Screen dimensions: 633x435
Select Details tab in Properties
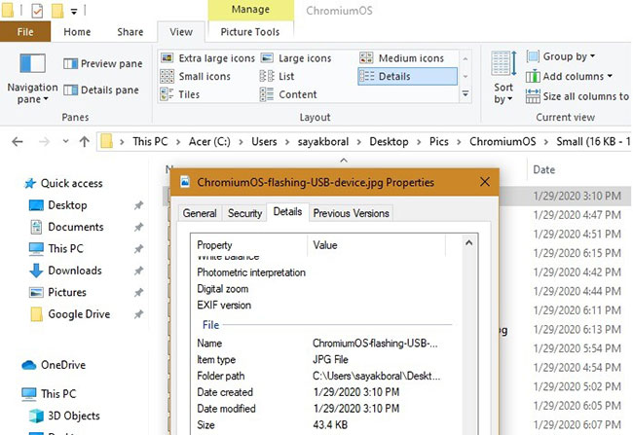[287, 212]
